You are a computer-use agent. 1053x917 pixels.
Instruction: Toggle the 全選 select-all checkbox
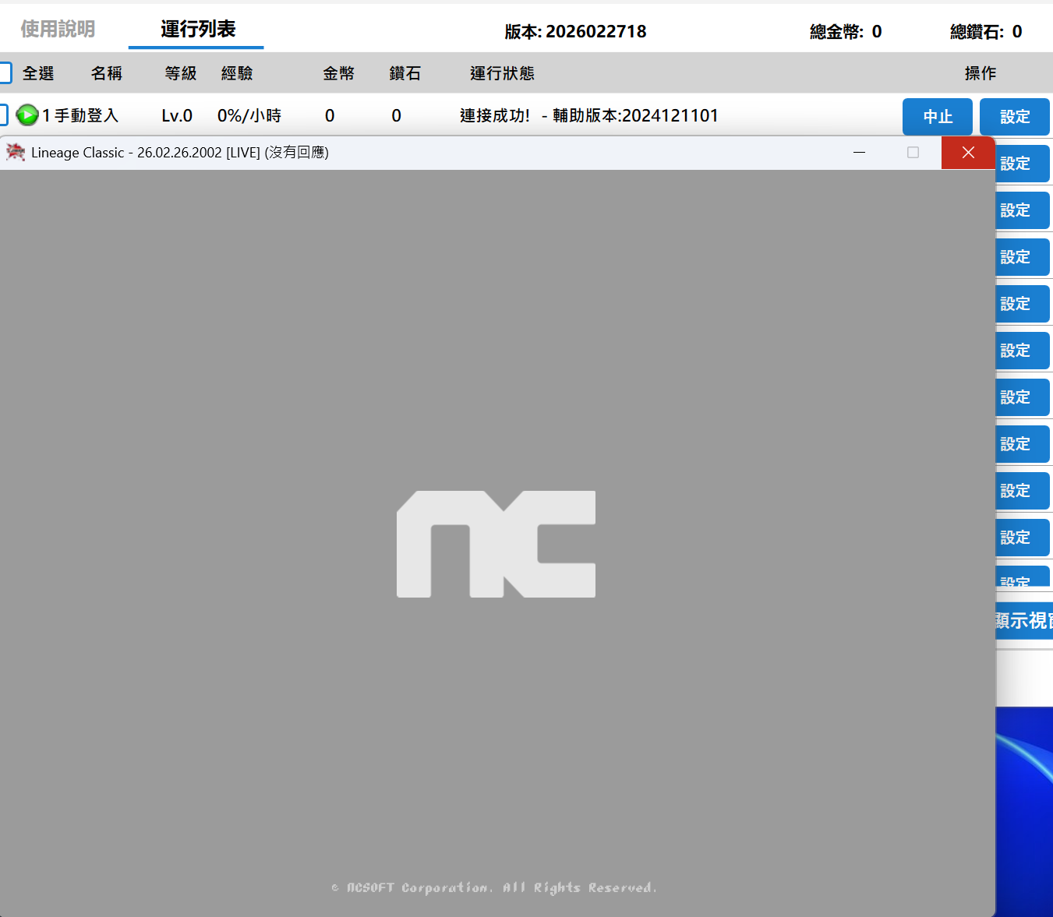(5, 73)
